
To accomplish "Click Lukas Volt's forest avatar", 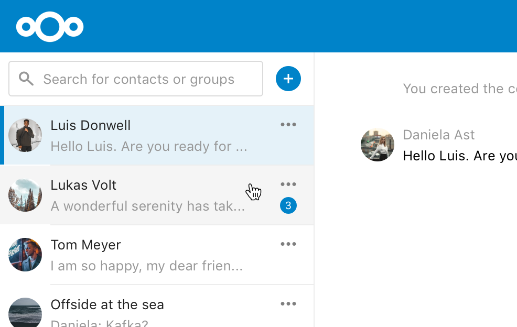I will click(25, 195).
